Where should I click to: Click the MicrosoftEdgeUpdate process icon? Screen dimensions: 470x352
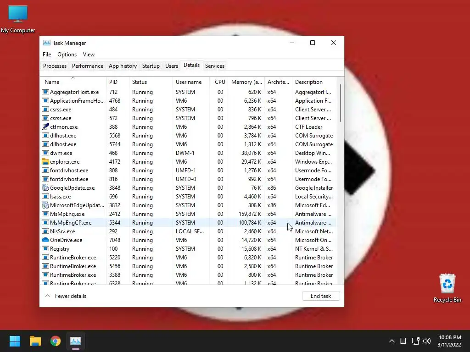[x=45, y=205]
